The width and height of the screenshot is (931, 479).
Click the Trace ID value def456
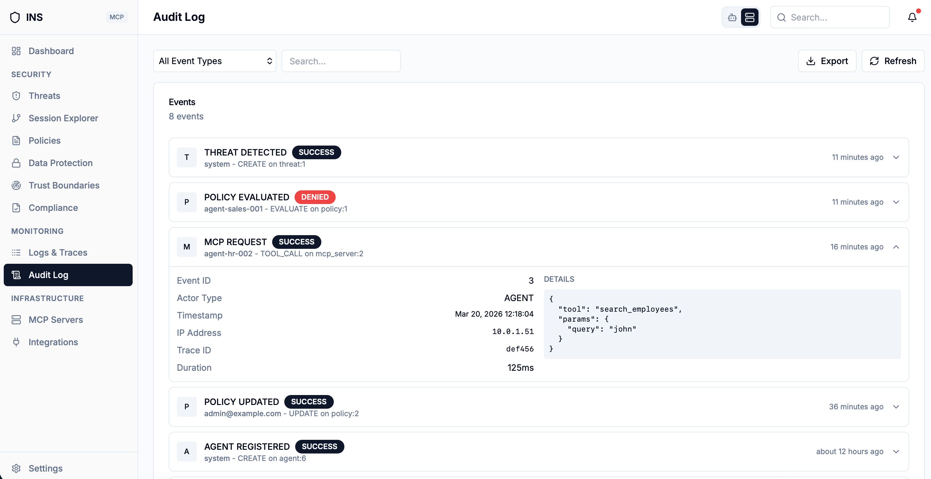tap(520, 349)
